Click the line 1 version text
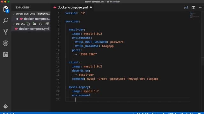The width and height of the screenshot is (204, 114). (75, 13)
